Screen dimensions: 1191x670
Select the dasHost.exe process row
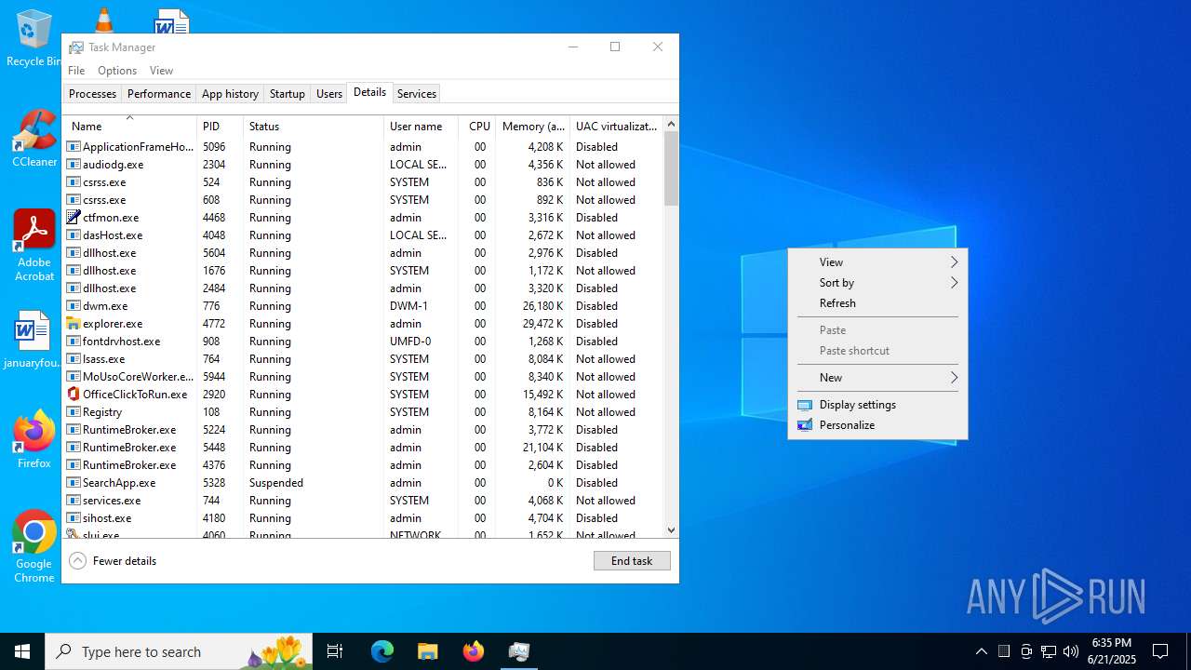363,235
